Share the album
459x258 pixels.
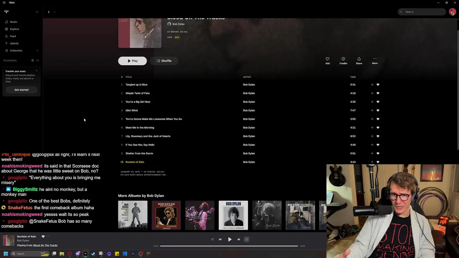pyautogui.click(x=359, y=61)
